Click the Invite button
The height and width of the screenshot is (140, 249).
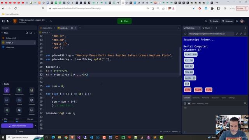pos(214,21)
